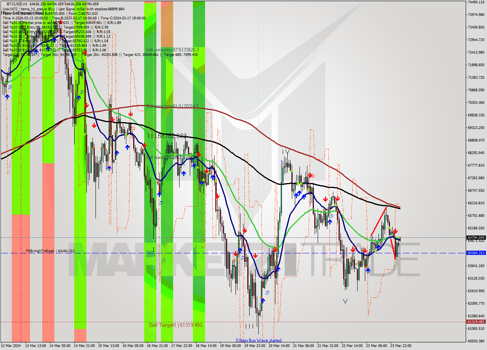Click 'Sell correction 61.8 | 70314.5' label
The image size is (487, 350).
point(172,106)
